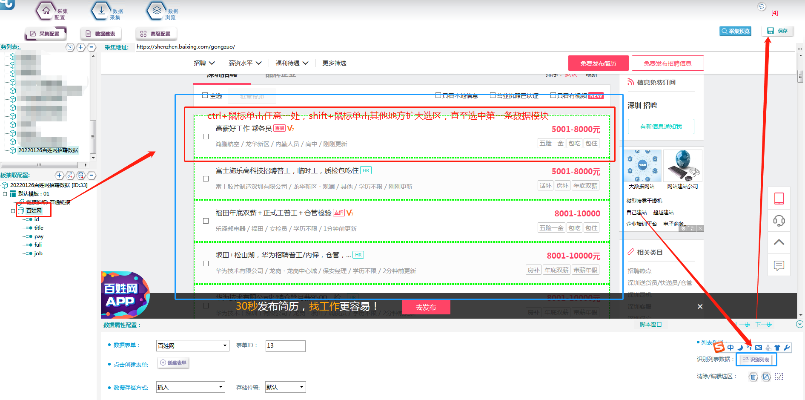Expand the 薪资水平 filter dropdown on the page
805x400 pixels.
point(245,63)
